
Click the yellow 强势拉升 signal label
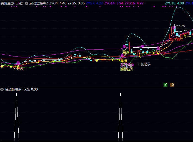pos(127,69)
